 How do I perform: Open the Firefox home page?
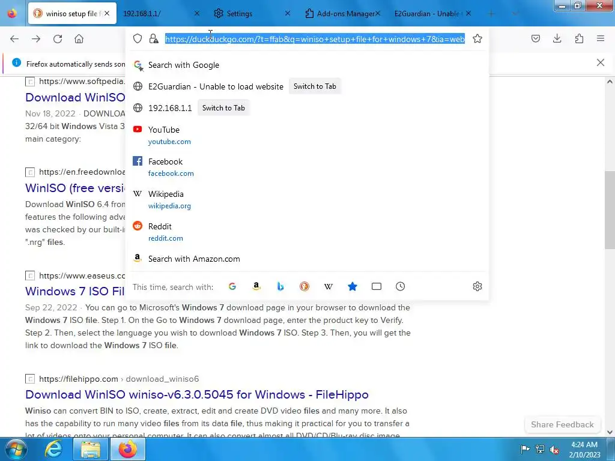(x=79, y=39)
